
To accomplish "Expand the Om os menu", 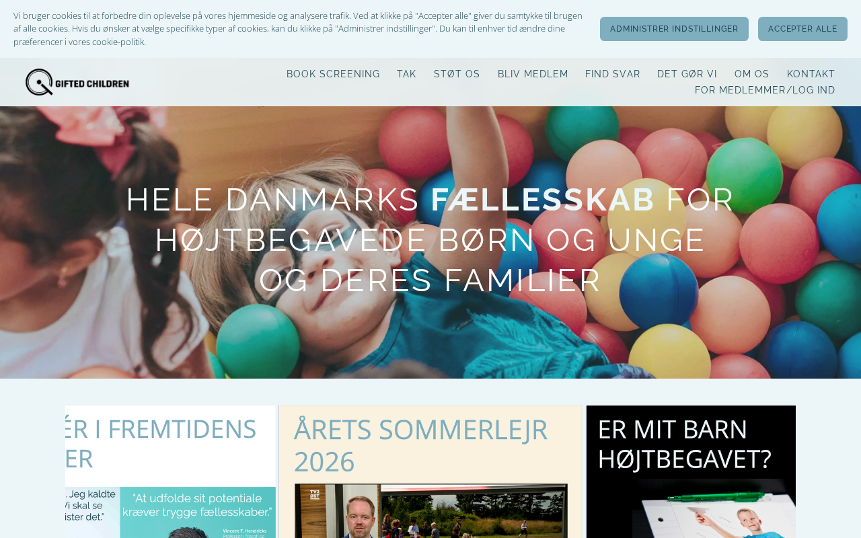I will click(752, 74).
